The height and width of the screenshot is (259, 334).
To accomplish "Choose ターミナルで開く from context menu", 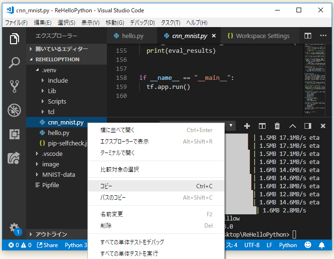I will pos(156,153).
